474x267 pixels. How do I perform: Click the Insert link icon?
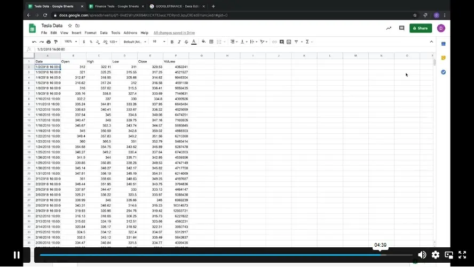[274, 42]
